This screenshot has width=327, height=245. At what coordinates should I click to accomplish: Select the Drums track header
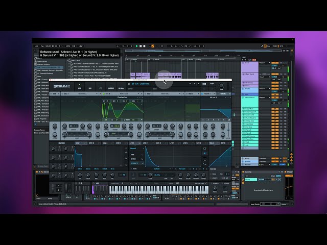(x=250, y=90)
